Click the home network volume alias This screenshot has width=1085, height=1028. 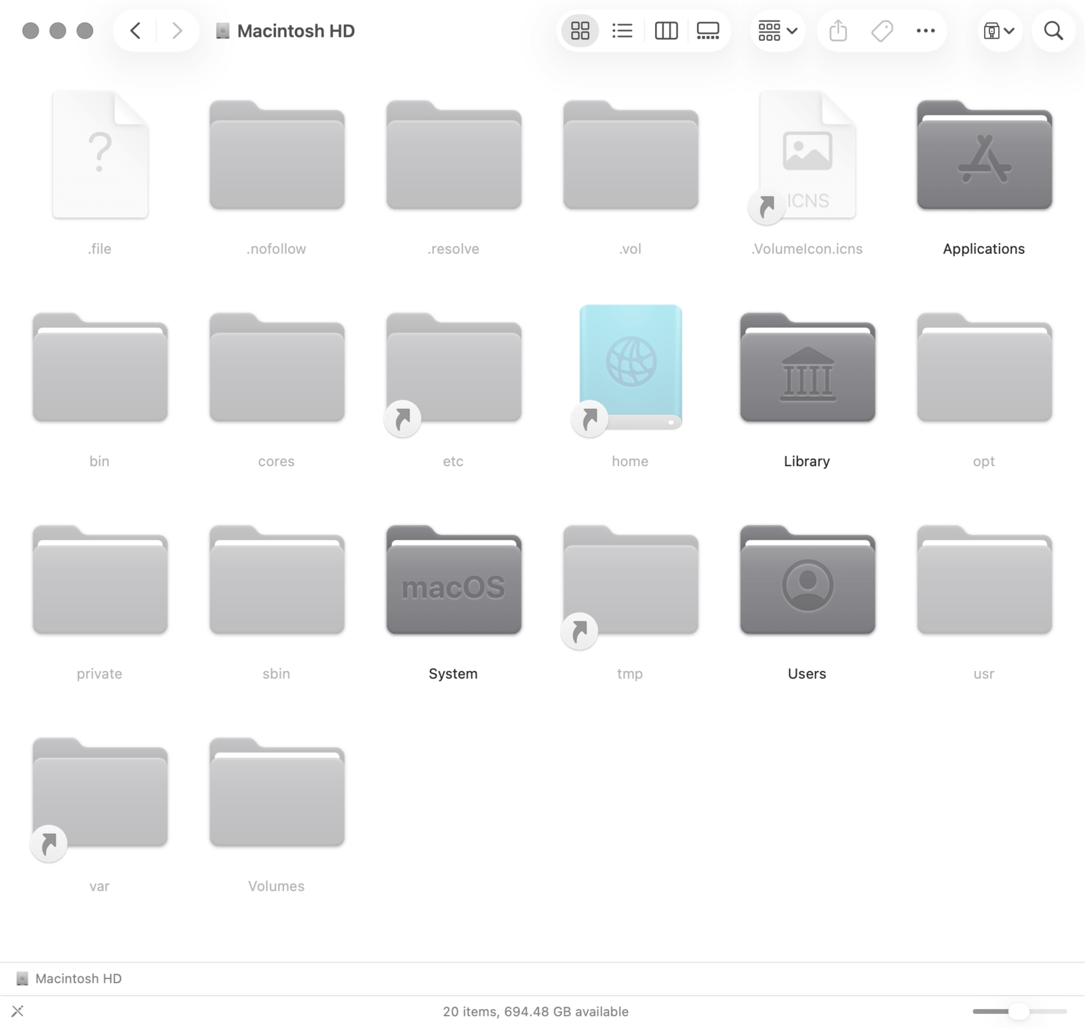pyautogui.click(x=630, y=367)
